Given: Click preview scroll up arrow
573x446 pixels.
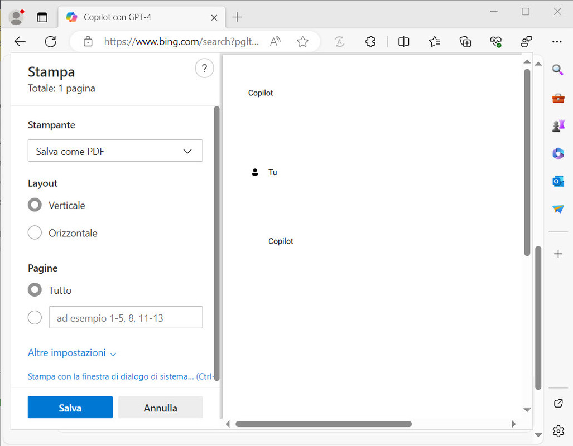Looking at the screenshot, I should coord(527,62).
